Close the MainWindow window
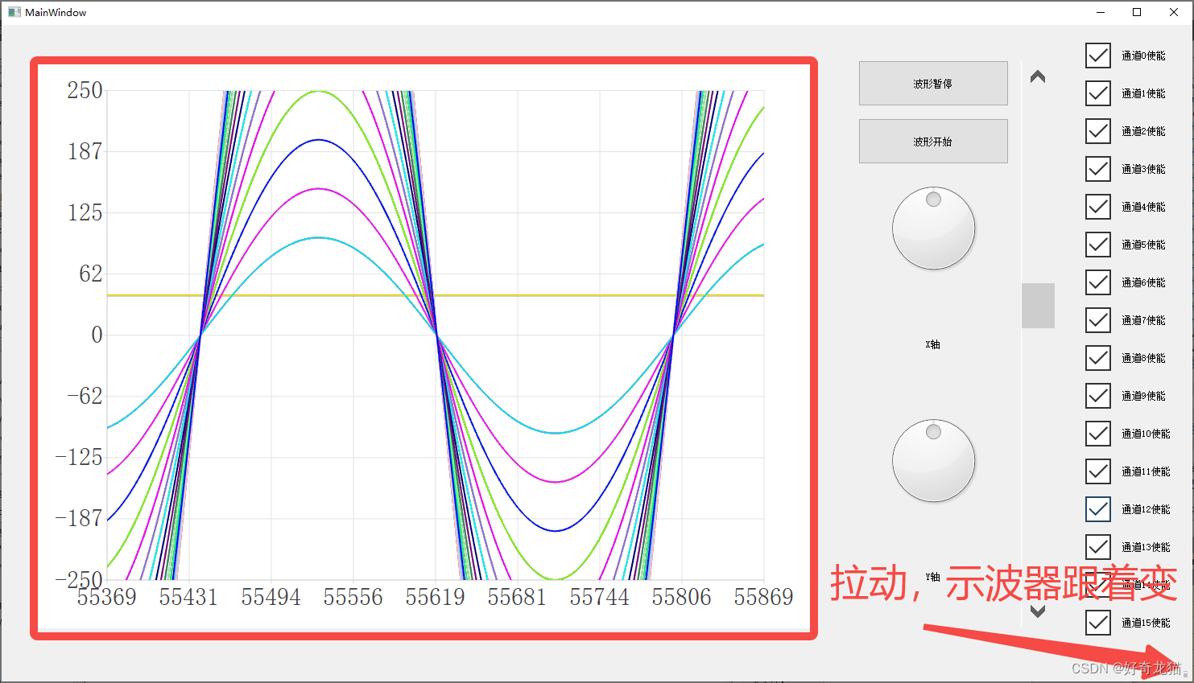 [x=1174, y=12]
